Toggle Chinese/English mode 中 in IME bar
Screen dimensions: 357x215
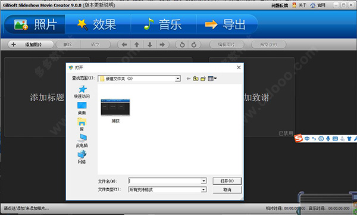click(x=307, y=138)
